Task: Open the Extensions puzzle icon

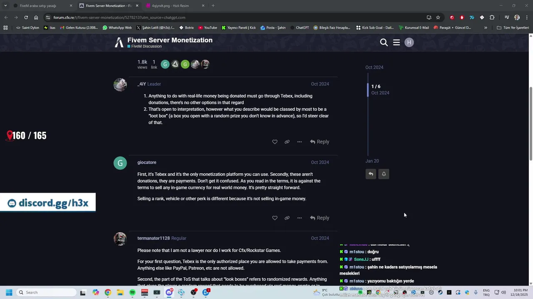Action: coord(492,17)
